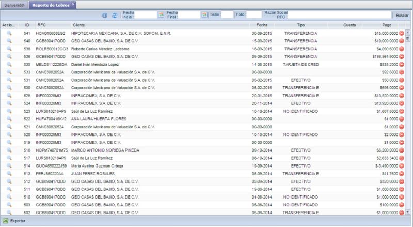Click the Exportar link at bottom
Image resolution: width=413 pixels, height=227 pixels.
point(18,221)
